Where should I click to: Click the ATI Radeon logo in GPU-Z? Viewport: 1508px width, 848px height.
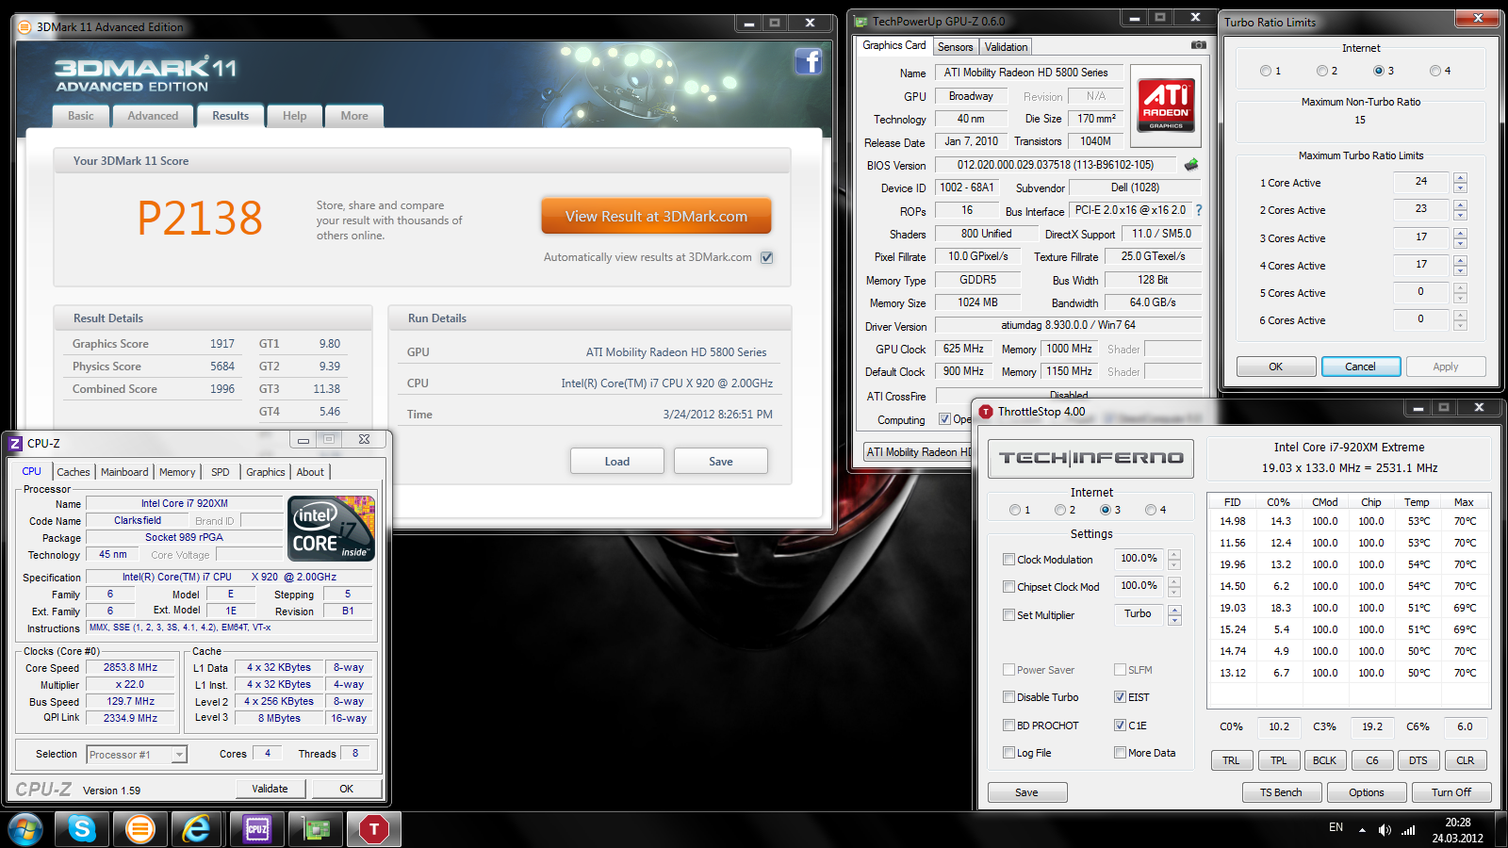pyautogui.click(x=1166, y=105)
